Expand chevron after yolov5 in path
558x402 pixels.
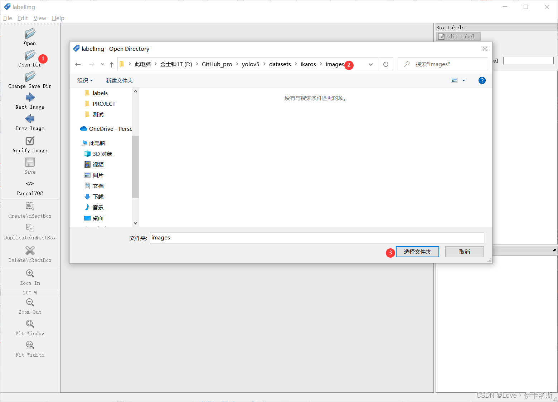pyautogui.click(x=265, y=64)
